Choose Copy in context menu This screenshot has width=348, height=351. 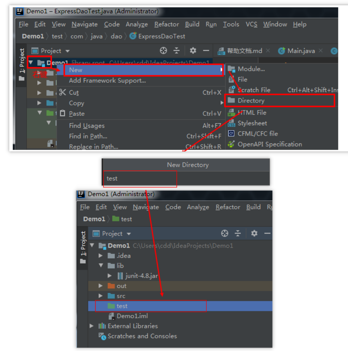coord(141,103)
